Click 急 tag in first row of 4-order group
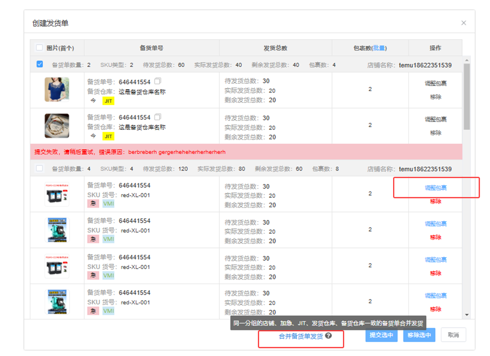The image size is (490, 356). (x=93, y=204)
